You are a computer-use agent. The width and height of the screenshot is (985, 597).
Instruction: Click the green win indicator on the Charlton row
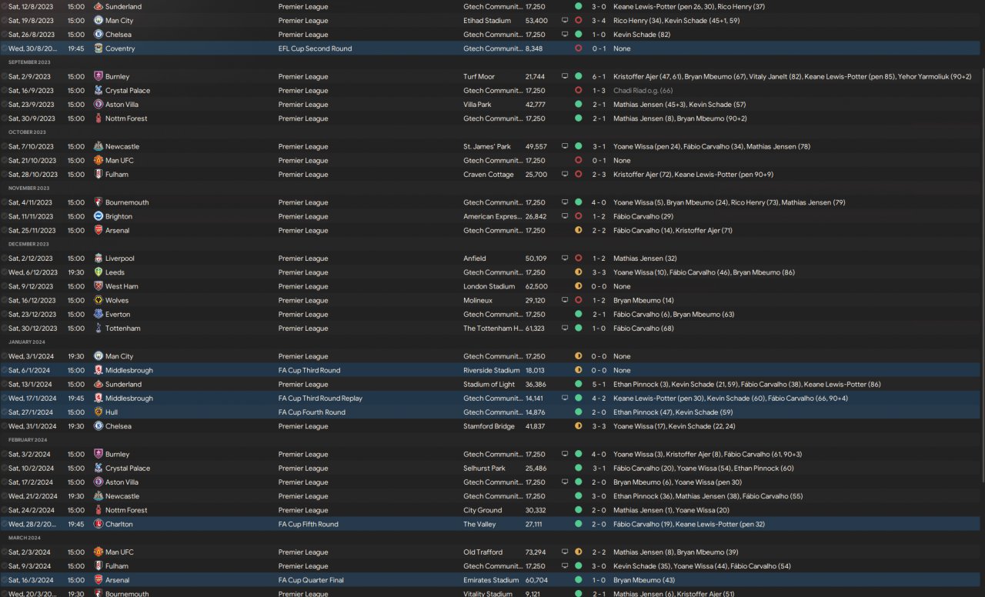(578, 524)
